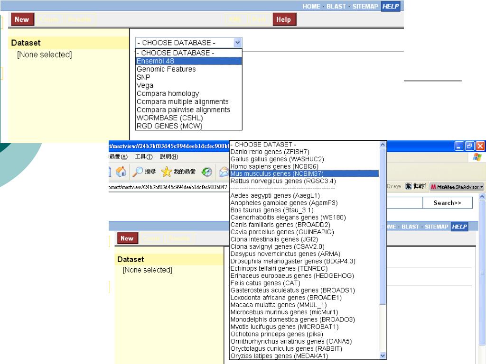Image resolution: width=486 pixels, height=364 pixels.
Task: Click the mail envelope icon in browser toolbar
Action: point(224,172)
